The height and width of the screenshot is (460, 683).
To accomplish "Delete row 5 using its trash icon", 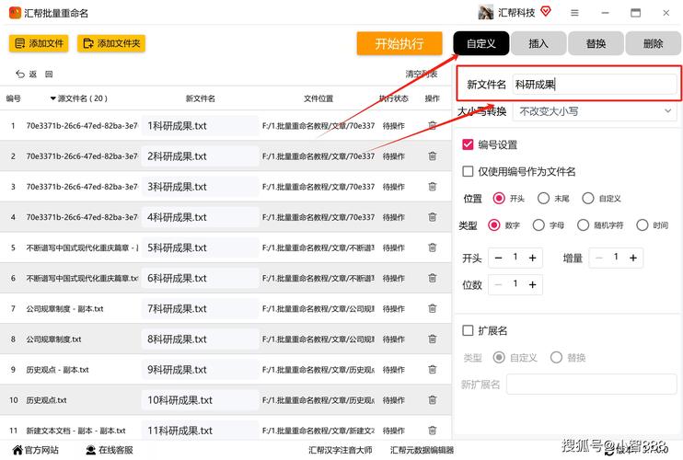I will [x=433, y=247].
